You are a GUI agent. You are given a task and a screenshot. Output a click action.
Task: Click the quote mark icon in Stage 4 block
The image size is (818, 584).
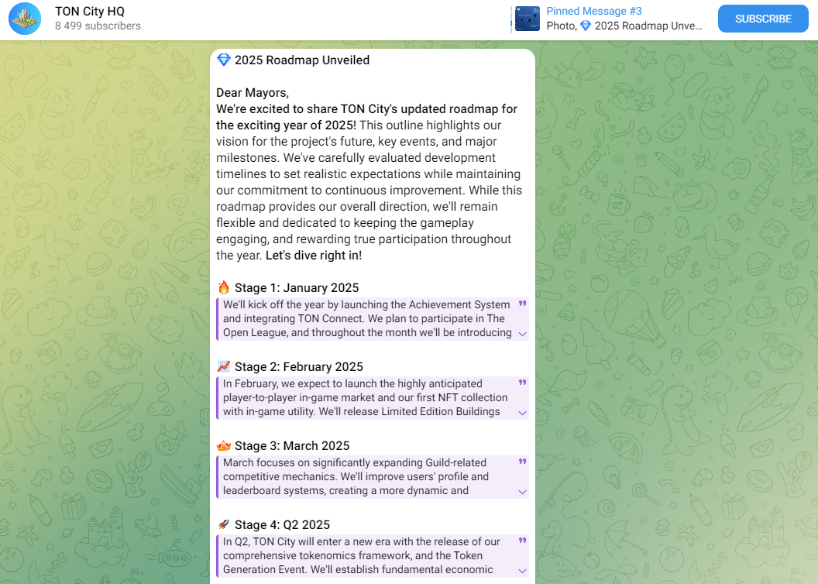[522, 541]
